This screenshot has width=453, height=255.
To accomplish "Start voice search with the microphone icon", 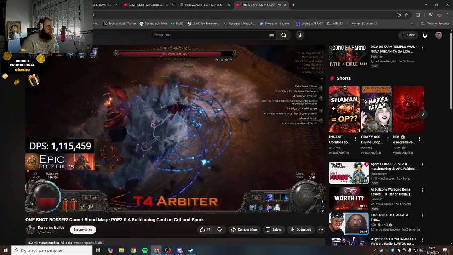I will (300, 35).
